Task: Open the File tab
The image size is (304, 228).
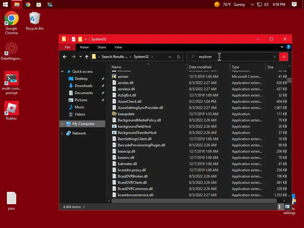Action: 67,47
